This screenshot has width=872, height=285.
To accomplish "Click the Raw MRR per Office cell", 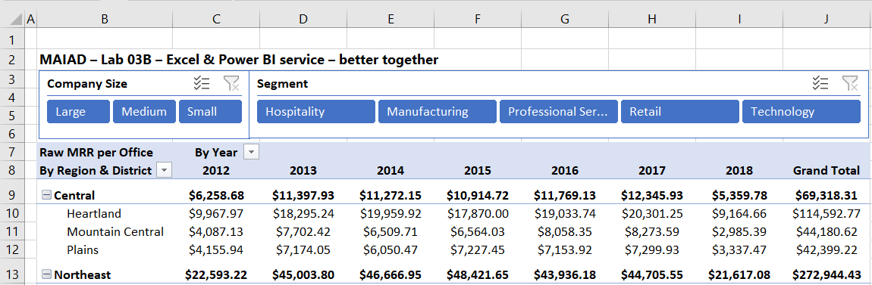I will click(x=96, y=153).
